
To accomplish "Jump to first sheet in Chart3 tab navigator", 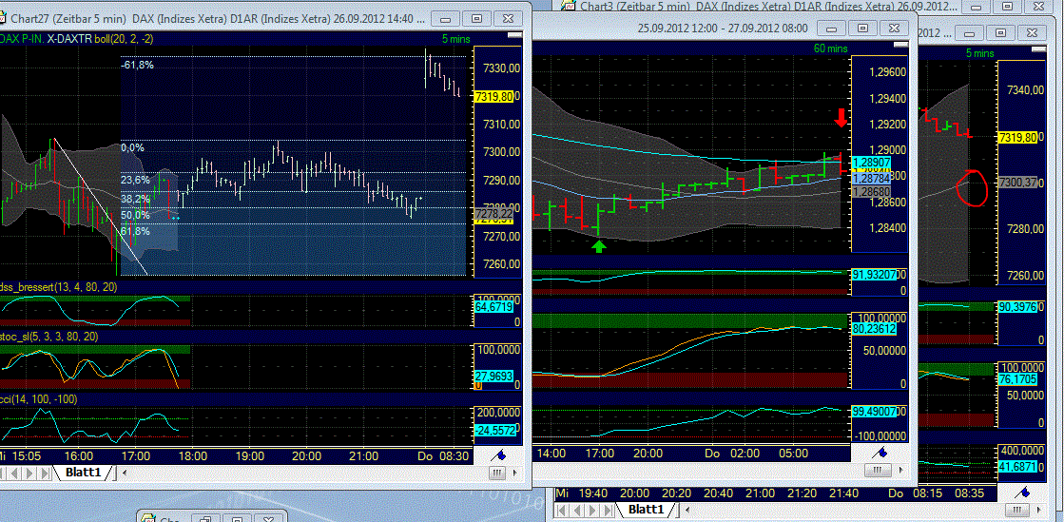I will click(x=563, y=509).
